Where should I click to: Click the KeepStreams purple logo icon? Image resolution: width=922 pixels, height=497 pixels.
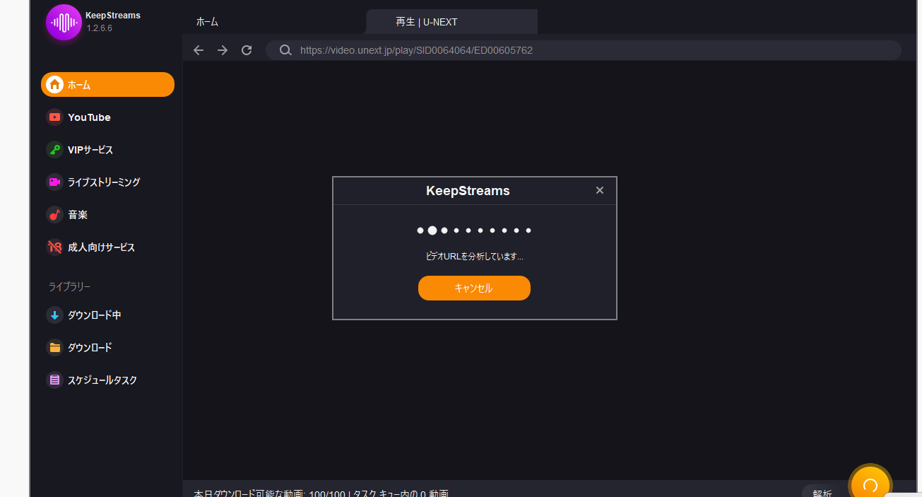[x=64, y=22]
